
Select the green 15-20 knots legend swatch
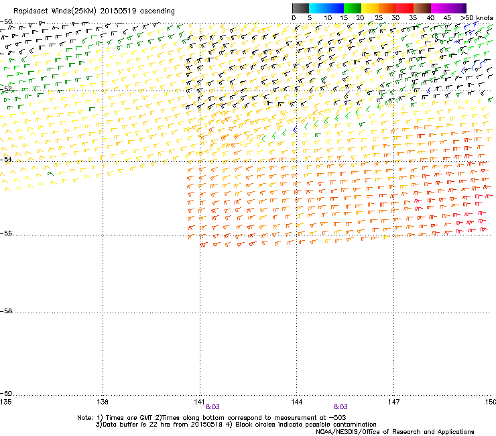tap(353, 8)
